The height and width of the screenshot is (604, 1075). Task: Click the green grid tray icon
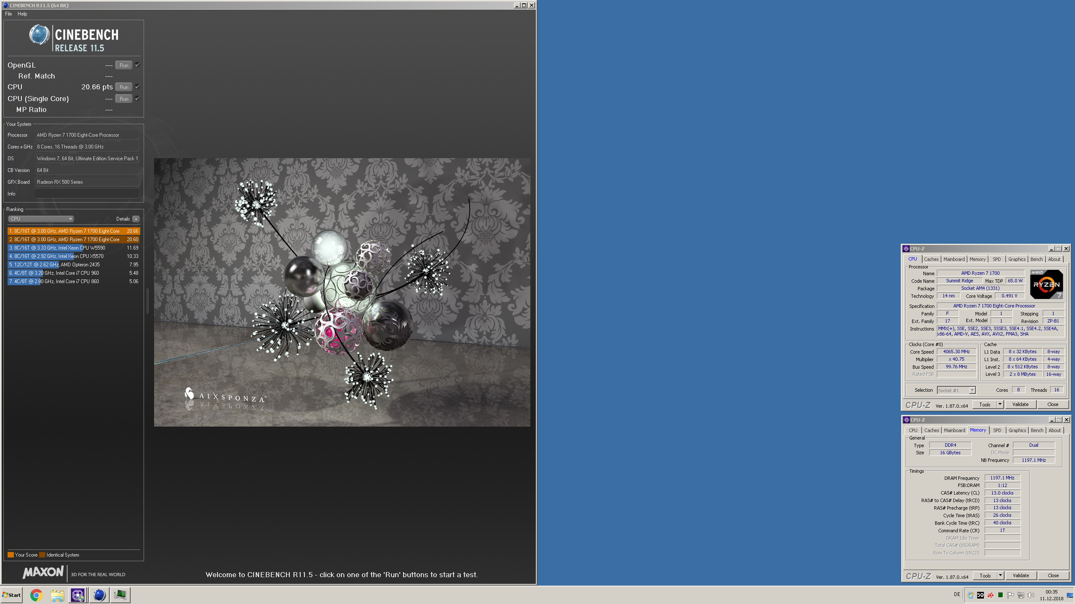point(1001,595)
